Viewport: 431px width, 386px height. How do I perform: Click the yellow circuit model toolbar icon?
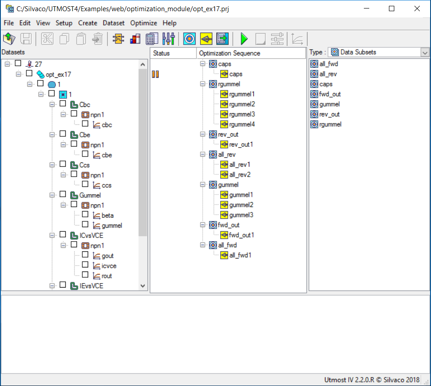(119, 39)
